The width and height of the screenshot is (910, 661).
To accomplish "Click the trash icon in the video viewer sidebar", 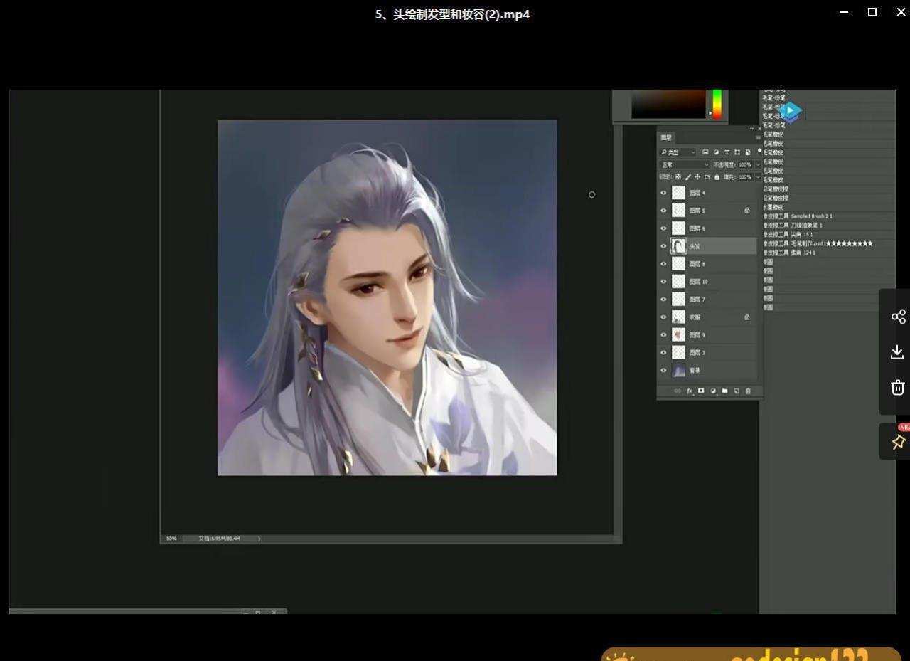I will pos(898,387).
